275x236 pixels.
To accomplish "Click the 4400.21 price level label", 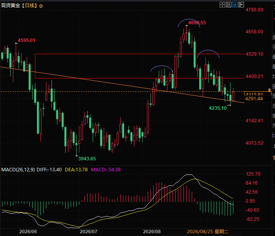I will [255, 76].
